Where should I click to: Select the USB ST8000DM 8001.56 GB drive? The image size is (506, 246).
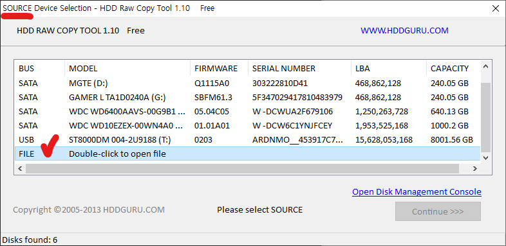tap(247, 140)
